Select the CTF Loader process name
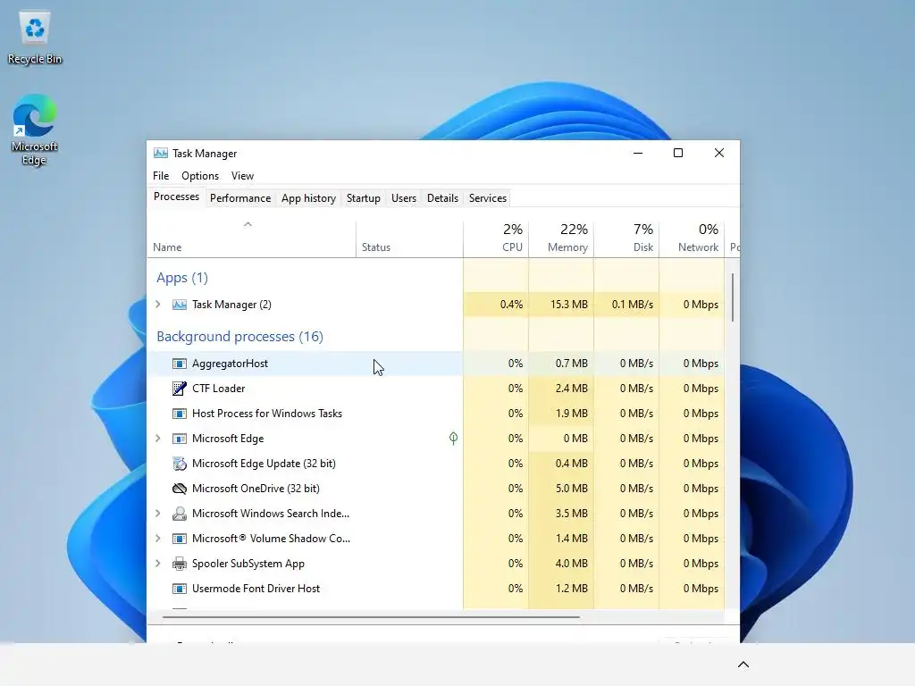 [x=218, y=389]
